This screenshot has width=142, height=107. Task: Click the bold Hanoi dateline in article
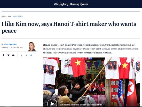tap(47, 45)
